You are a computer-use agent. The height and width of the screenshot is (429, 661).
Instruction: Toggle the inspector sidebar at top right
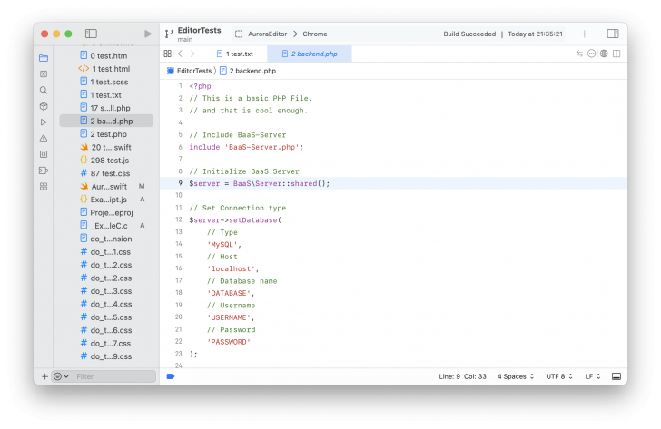pos(613,34)
